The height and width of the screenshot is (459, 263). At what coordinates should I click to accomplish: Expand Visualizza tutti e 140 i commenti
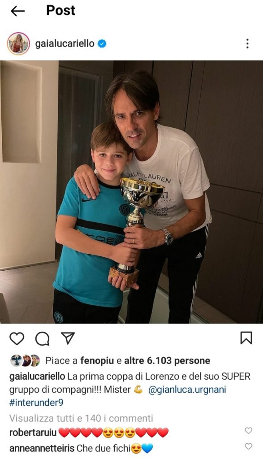81,418
